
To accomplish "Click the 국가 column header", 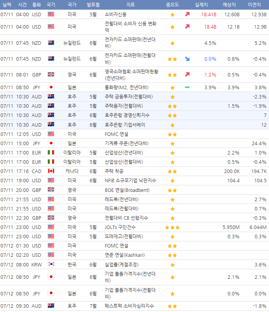I will tap(72, 5).
